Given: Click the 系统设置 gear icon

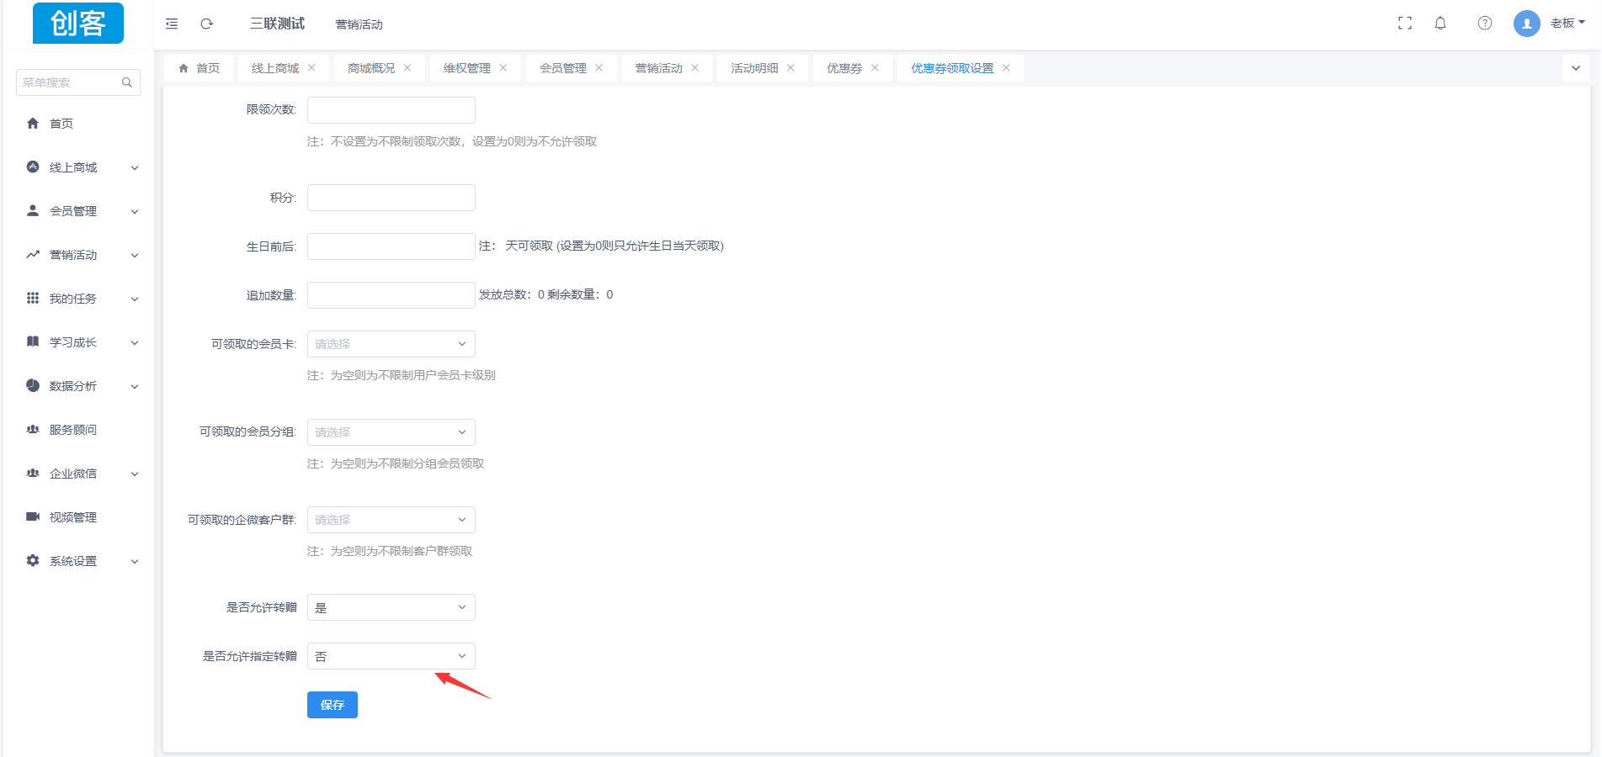Looking at the screenshot, I should click(33, 560).
